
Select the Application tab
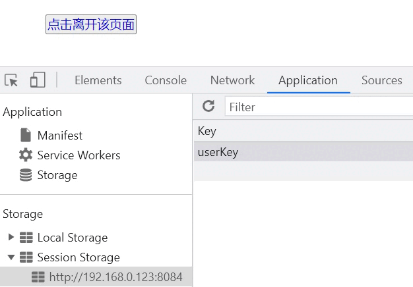click(308, 80)
